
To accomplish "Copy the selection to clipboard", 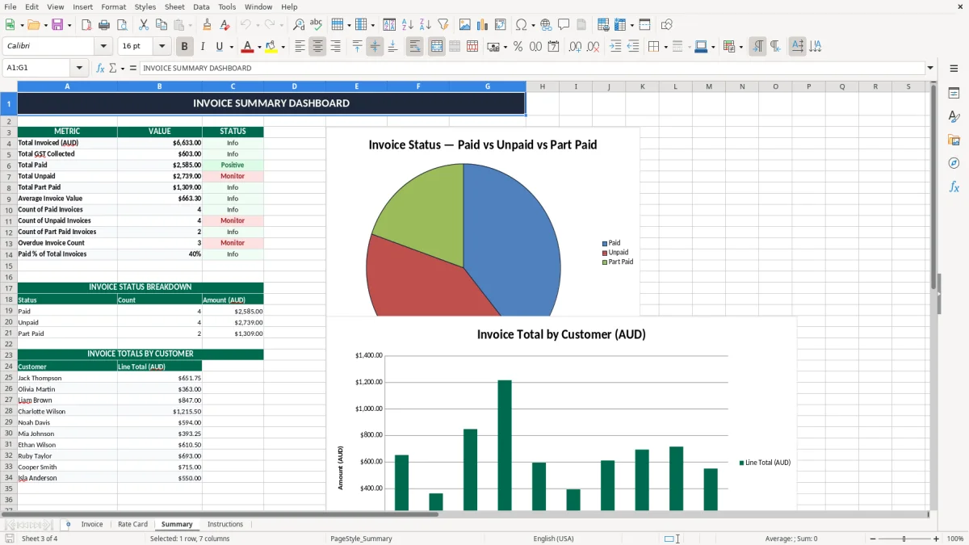I will click(x=161, y=25).
